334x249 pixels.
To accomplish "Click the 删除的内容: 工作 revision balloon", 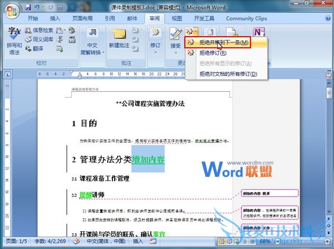I will click(269, 228).
